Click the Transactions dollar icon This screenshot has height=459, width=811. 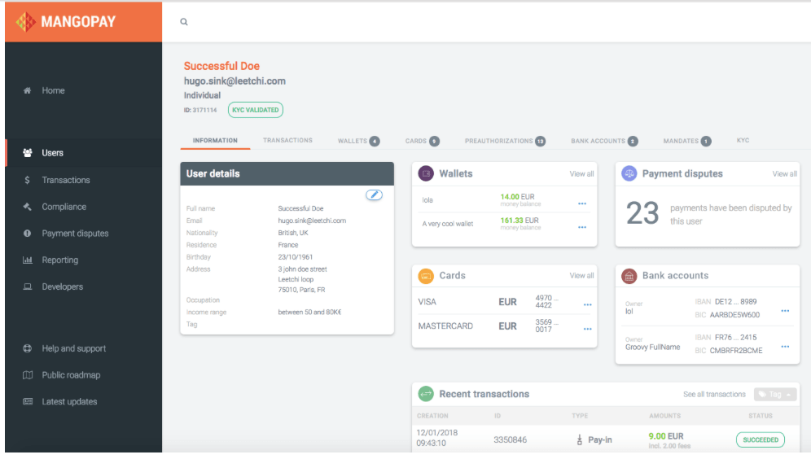[28, 180]
